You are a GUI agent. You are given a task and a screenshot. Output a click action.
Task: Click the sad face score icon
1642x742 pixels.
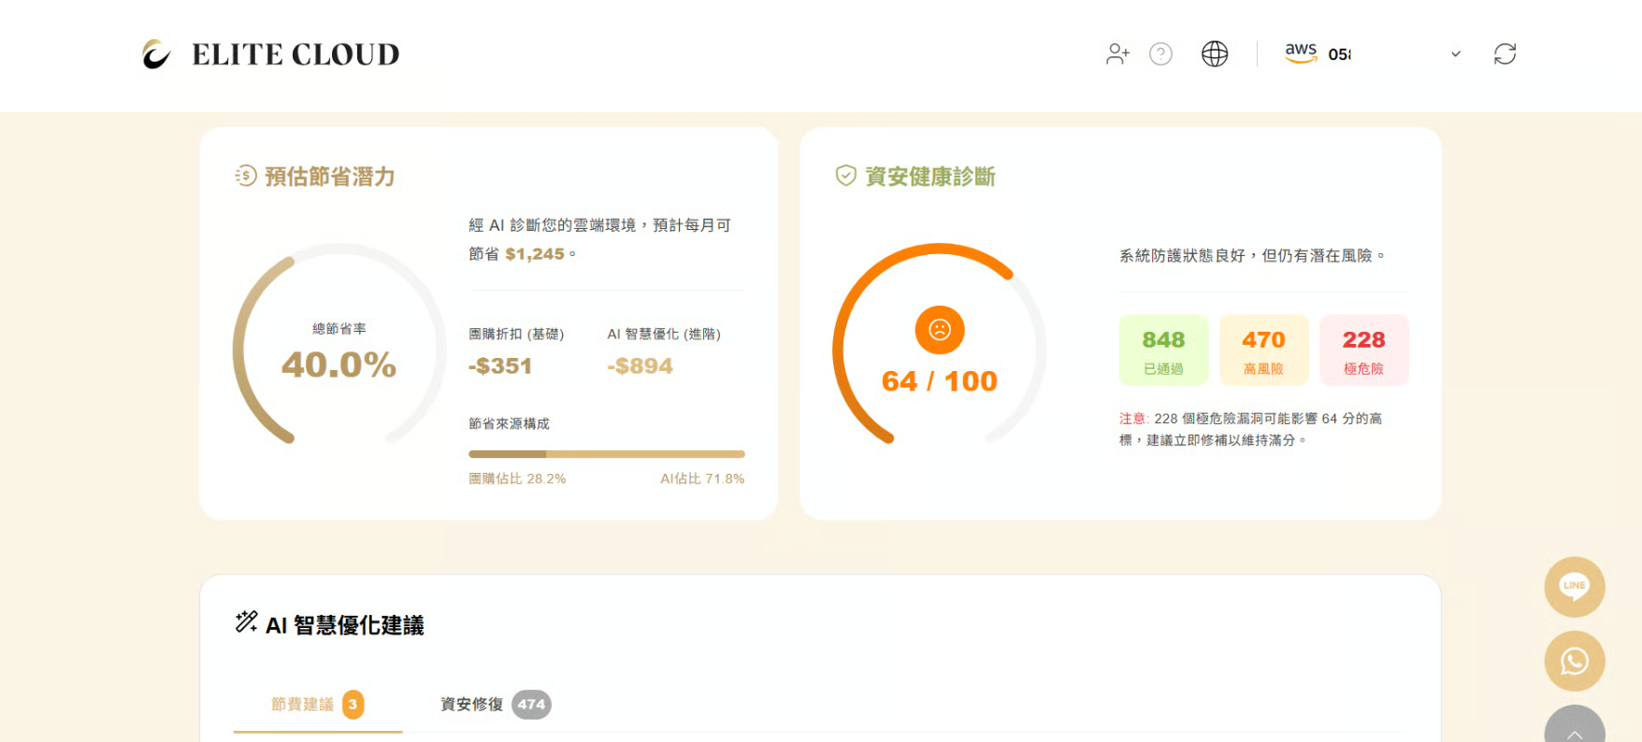click(x=939, y=330)
